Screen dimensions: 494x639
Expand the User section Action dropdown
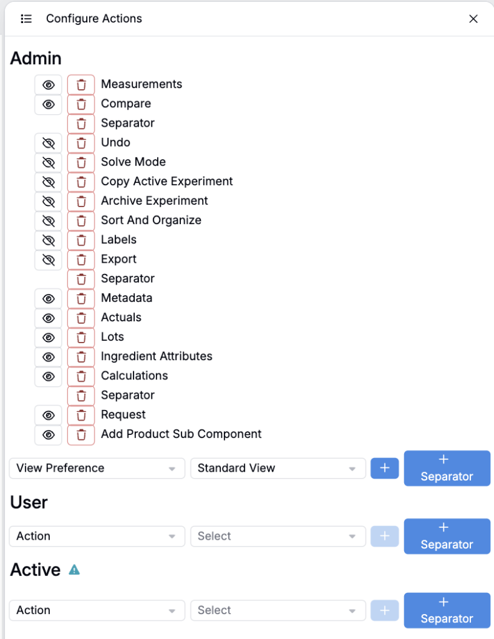(x=97, y=537)
